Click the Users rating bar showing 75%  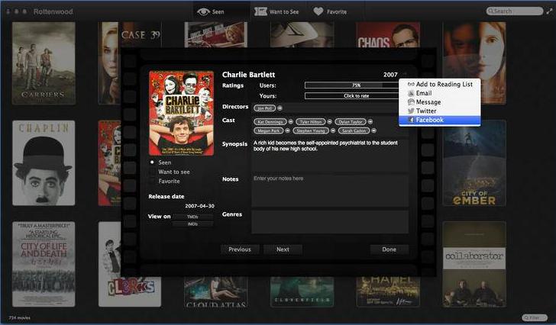pos(356,85)
